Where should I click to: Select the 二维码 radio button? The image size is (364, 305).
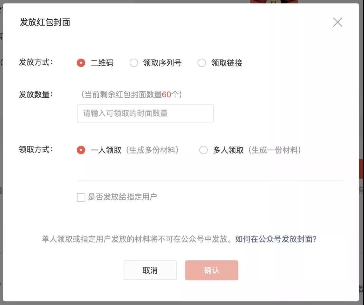tap(81, 63)
